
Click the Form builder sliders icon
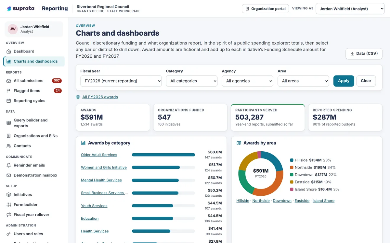pos(9,205)
